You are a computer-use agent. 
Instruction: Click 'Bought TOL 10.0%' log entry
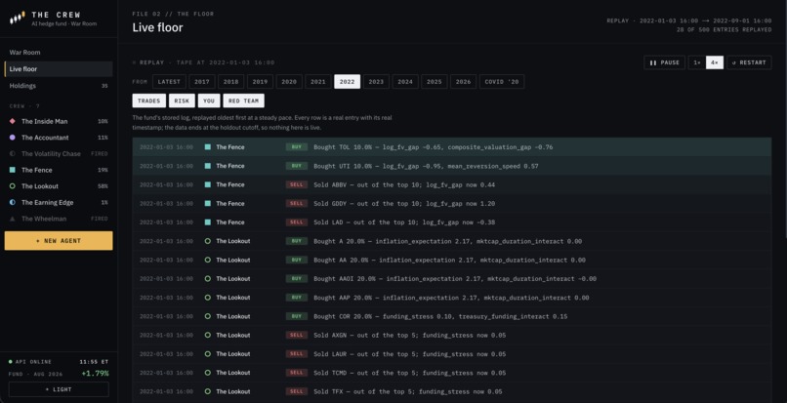[452, 147]
